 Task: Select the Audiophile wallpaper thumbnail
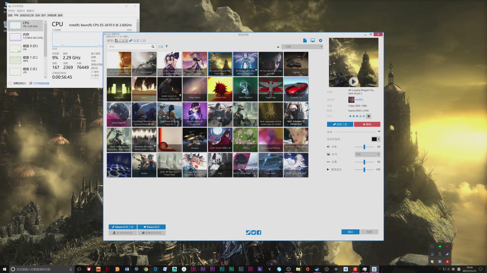(x=119, y=89)
